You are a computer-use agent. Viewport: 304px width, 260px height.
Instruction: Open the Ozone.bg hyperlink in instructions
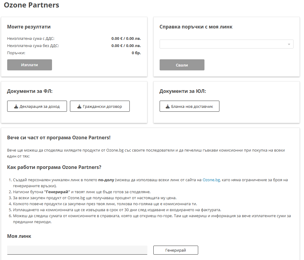point(211,180)
